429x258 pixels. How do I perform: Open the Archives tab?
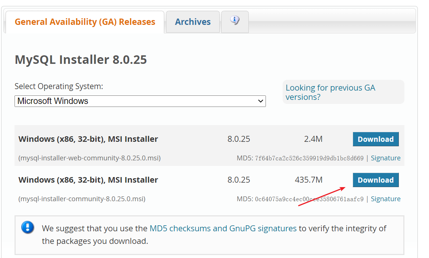click(193, 22)
